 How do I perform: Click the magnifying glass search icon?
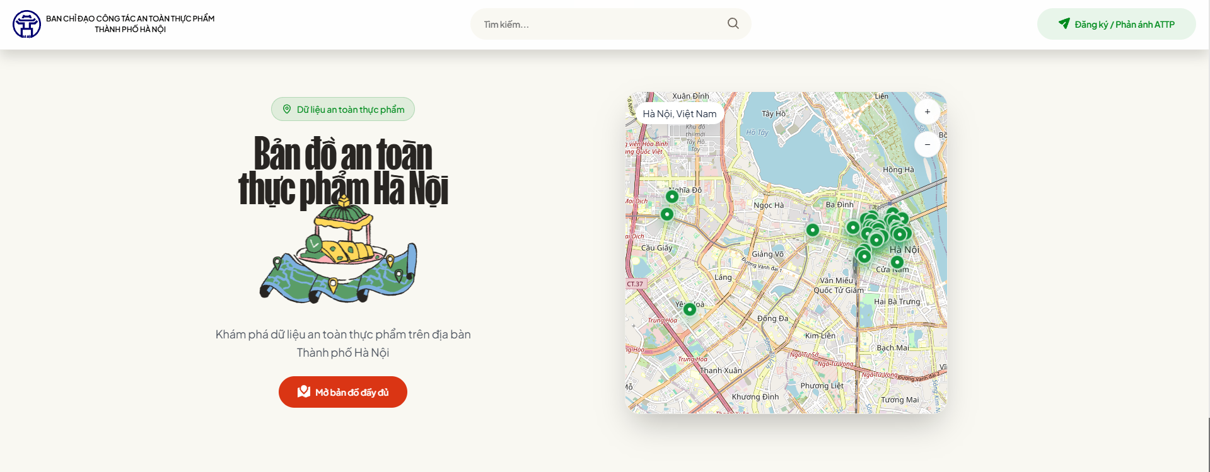(733, 24)
